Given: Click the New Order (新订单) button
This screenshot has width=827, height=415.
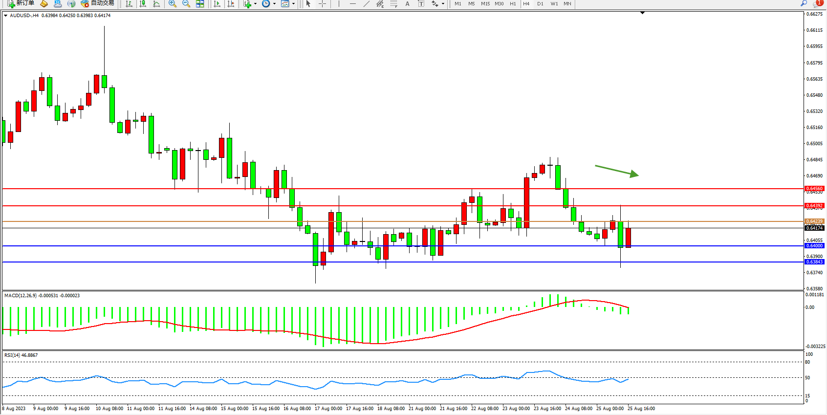Looking at the screenshot, I should click(x=21, y=3).
